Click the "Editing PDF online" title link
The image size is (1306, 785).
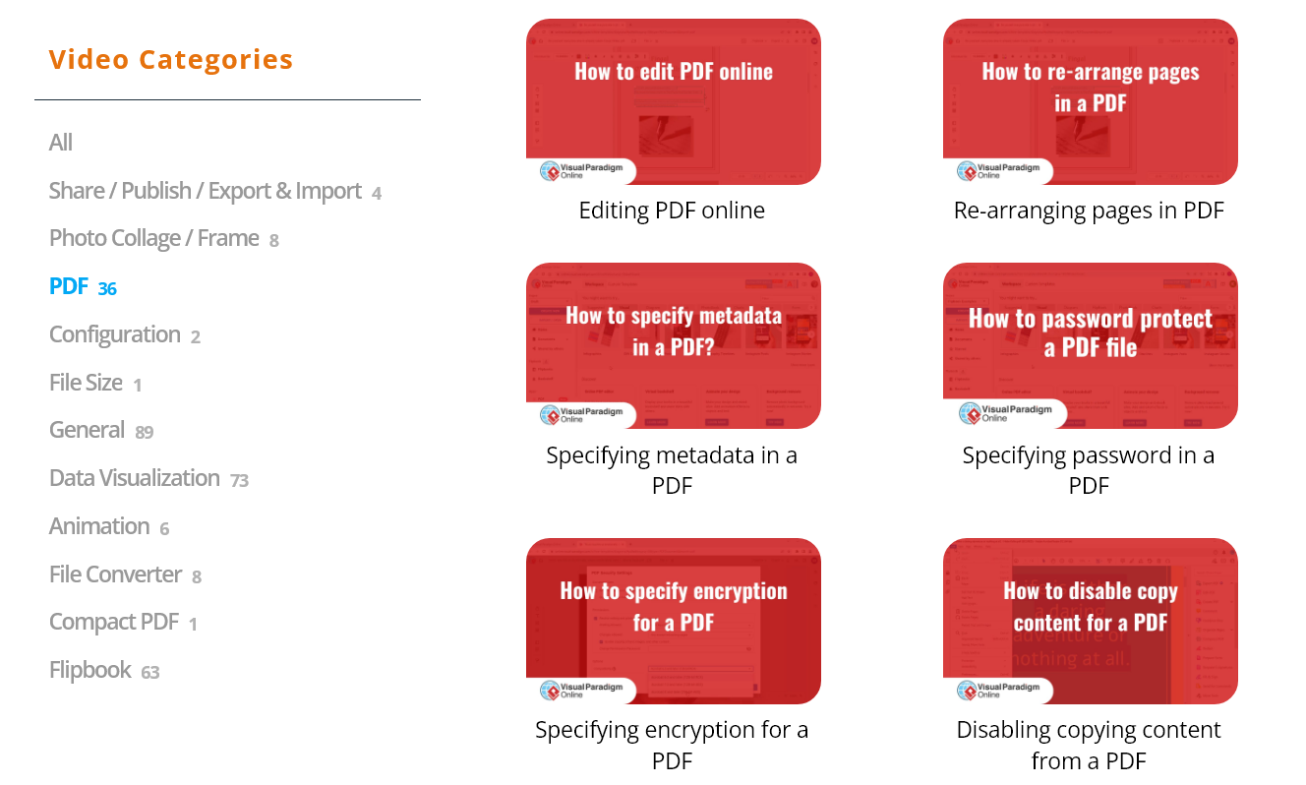click(x=672, y=211)
